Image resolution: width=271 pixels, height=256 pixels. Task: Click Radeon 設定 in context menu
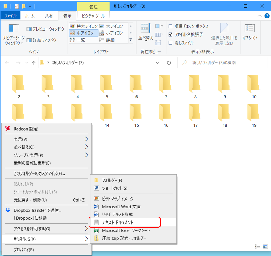(x=47, y=129)
